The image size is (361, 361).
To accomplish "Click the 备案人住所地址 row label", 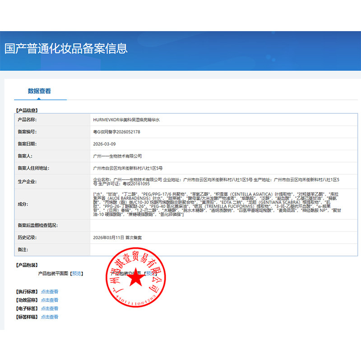I will coord(33,168).
